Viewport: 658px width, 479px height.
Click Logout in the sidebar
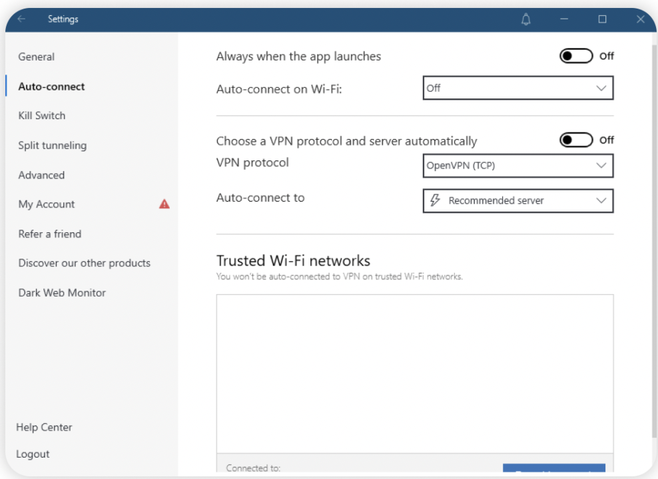click(33, 454)
